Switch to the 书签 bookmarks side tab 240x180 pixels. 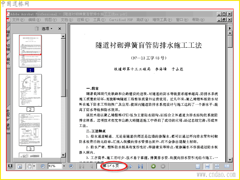pos(8,33)
